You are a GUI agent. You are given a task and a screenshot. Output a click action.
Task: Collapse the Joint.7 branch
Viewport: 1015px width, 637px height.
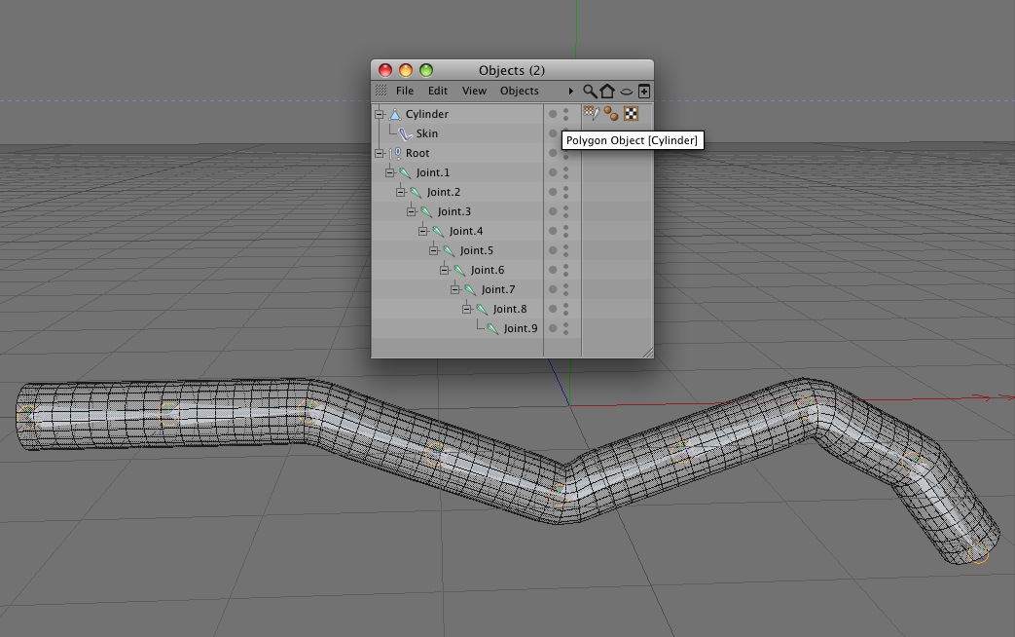[x=455, y=289]
